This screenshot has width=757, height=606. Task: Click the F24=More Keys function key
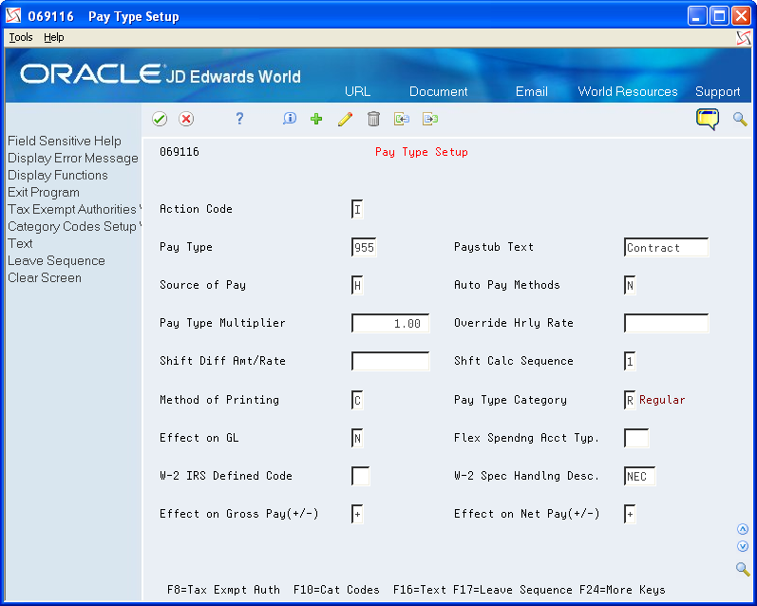click(x=622, y=590)
